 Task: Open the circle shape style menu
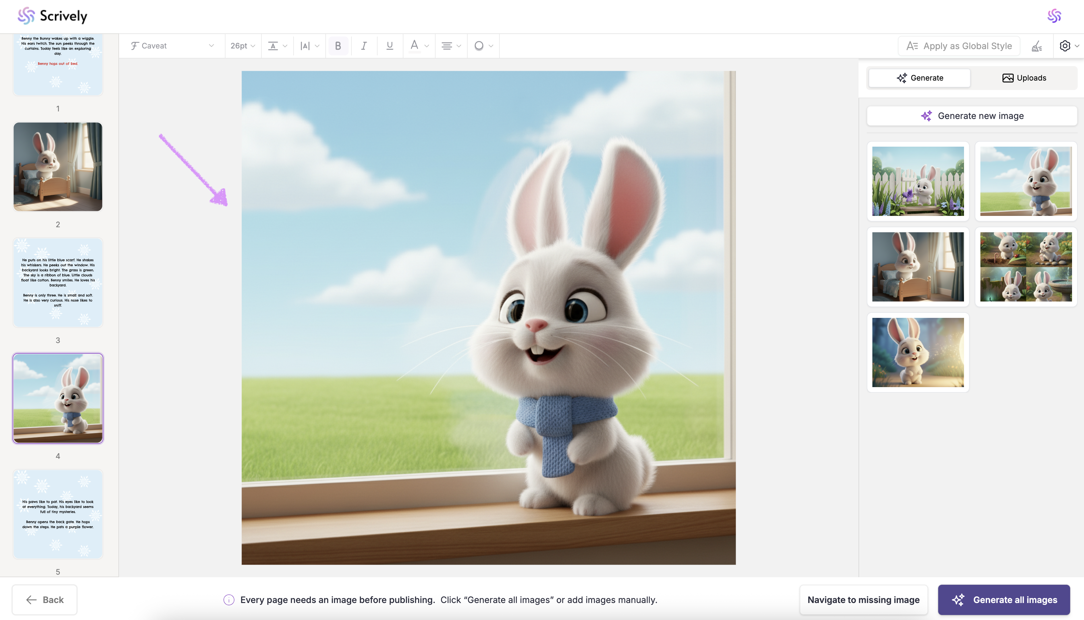coord(483,46)
